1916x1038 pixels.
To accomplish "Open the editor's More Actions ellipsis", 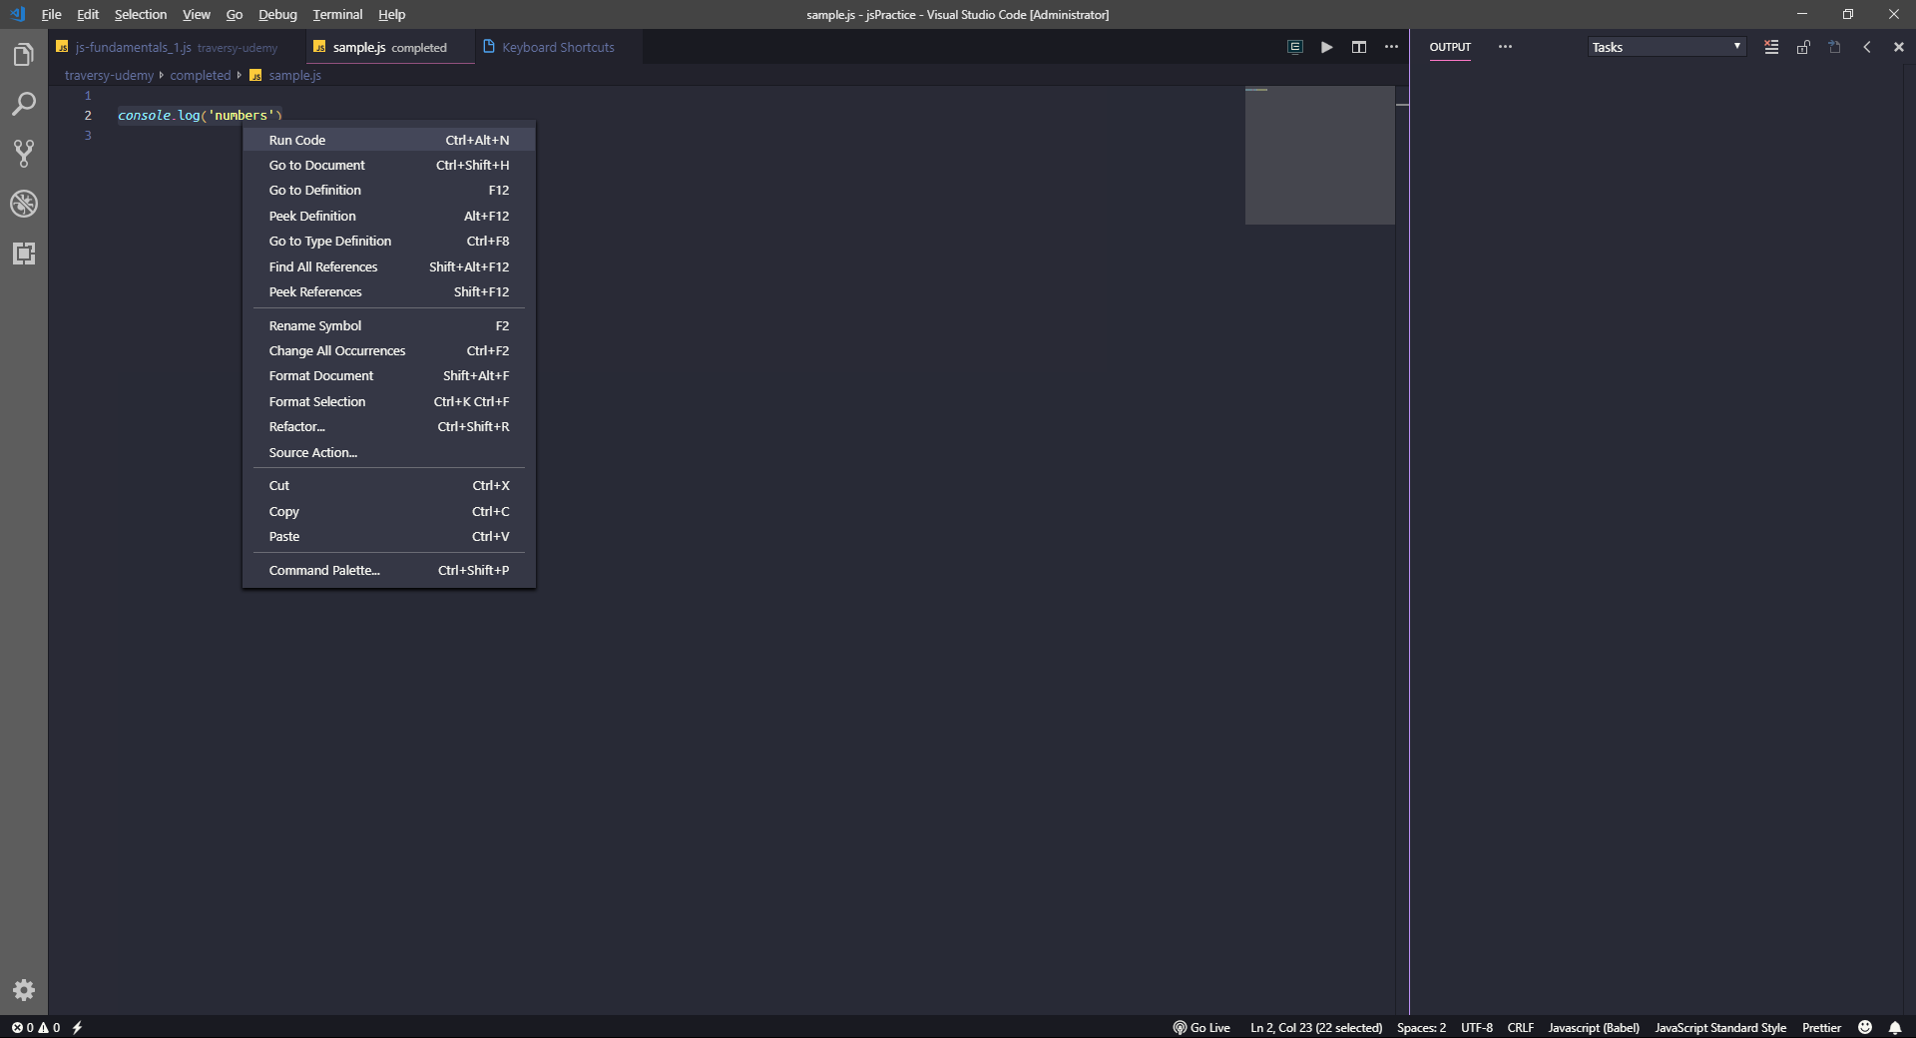I will 1391,47.
